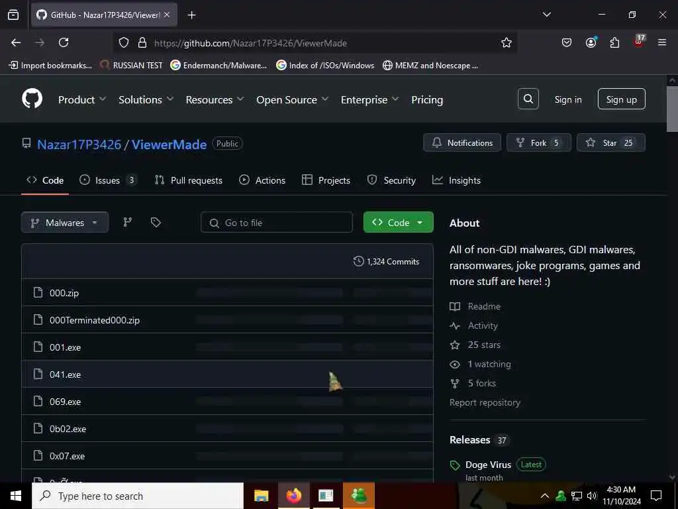Click the volume icon in the tray
The image size is (678, 509).
click(x=592, y=496)
